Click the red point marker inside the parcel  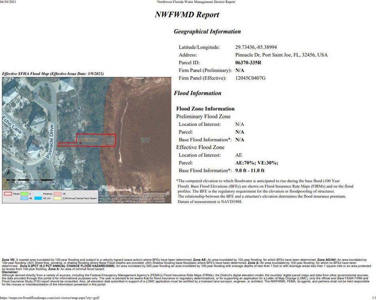pos(80,143)
